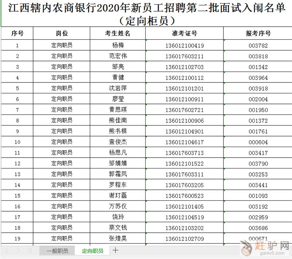This screenshot has width=292, height=259.
Task: Click cell with exam number 136012103202
Action: point(184,228)
